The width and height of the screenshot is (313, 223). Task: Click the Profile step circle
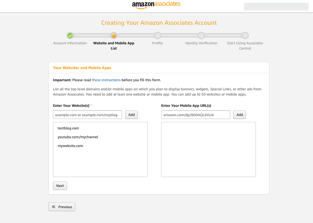[158, 36]
